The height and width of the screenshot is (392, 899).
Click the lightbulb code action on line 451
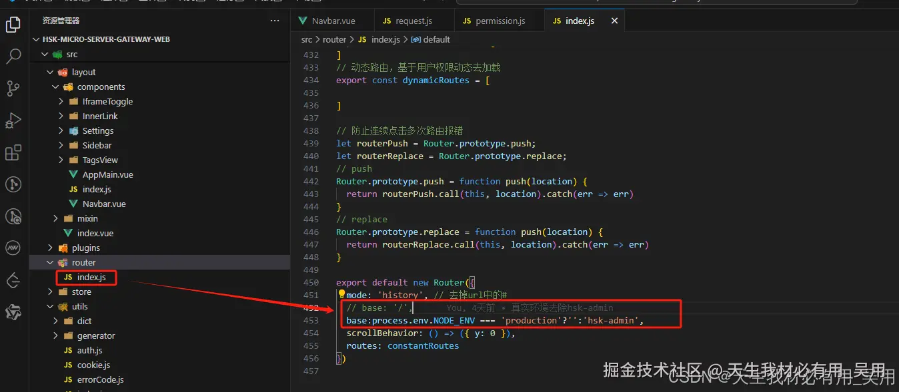(x=341, y=294)
